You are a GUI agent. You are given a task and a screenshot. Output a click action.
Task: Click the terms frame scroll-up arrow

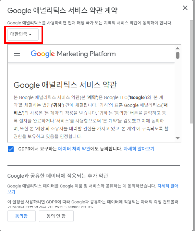click(x=177, y=48)
